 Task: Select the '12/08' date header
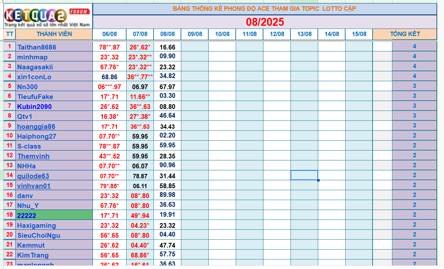(277, 34)
